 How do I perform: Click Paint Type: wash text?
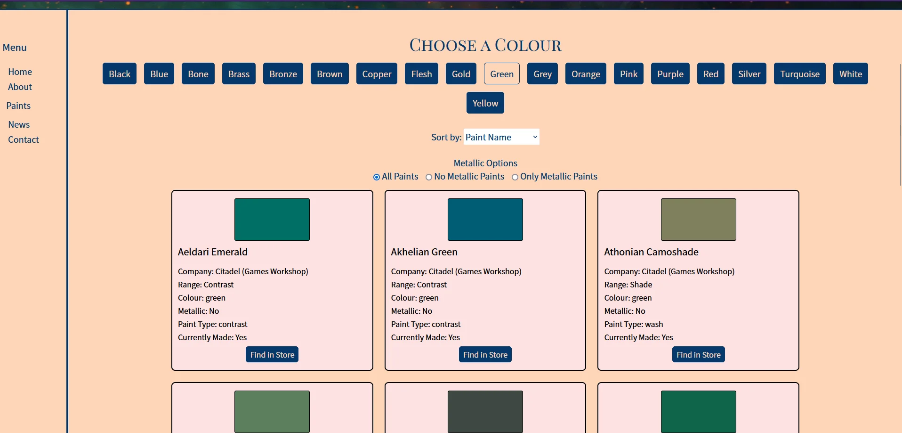634,324
